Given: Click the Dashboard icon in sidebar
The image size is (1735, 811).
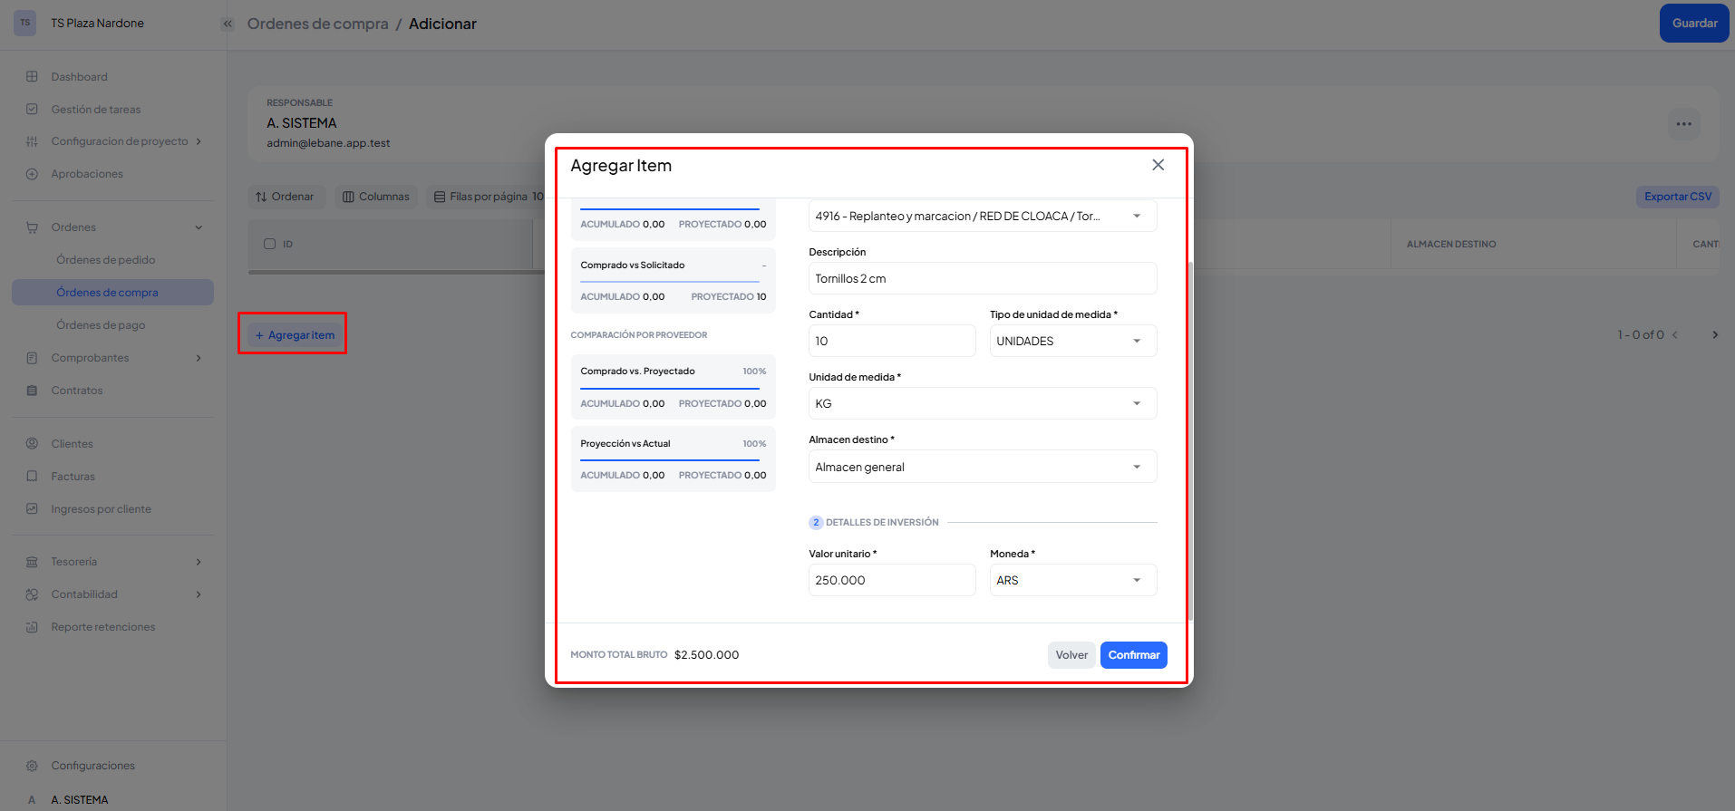Looking at the screenshot, I should point(32,77).
